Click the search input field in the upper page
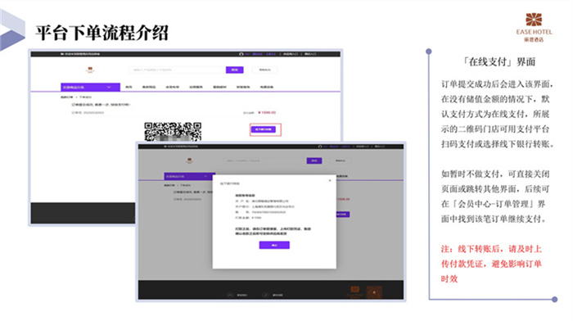This screenshot has width=573, height=321. (178, 70)
